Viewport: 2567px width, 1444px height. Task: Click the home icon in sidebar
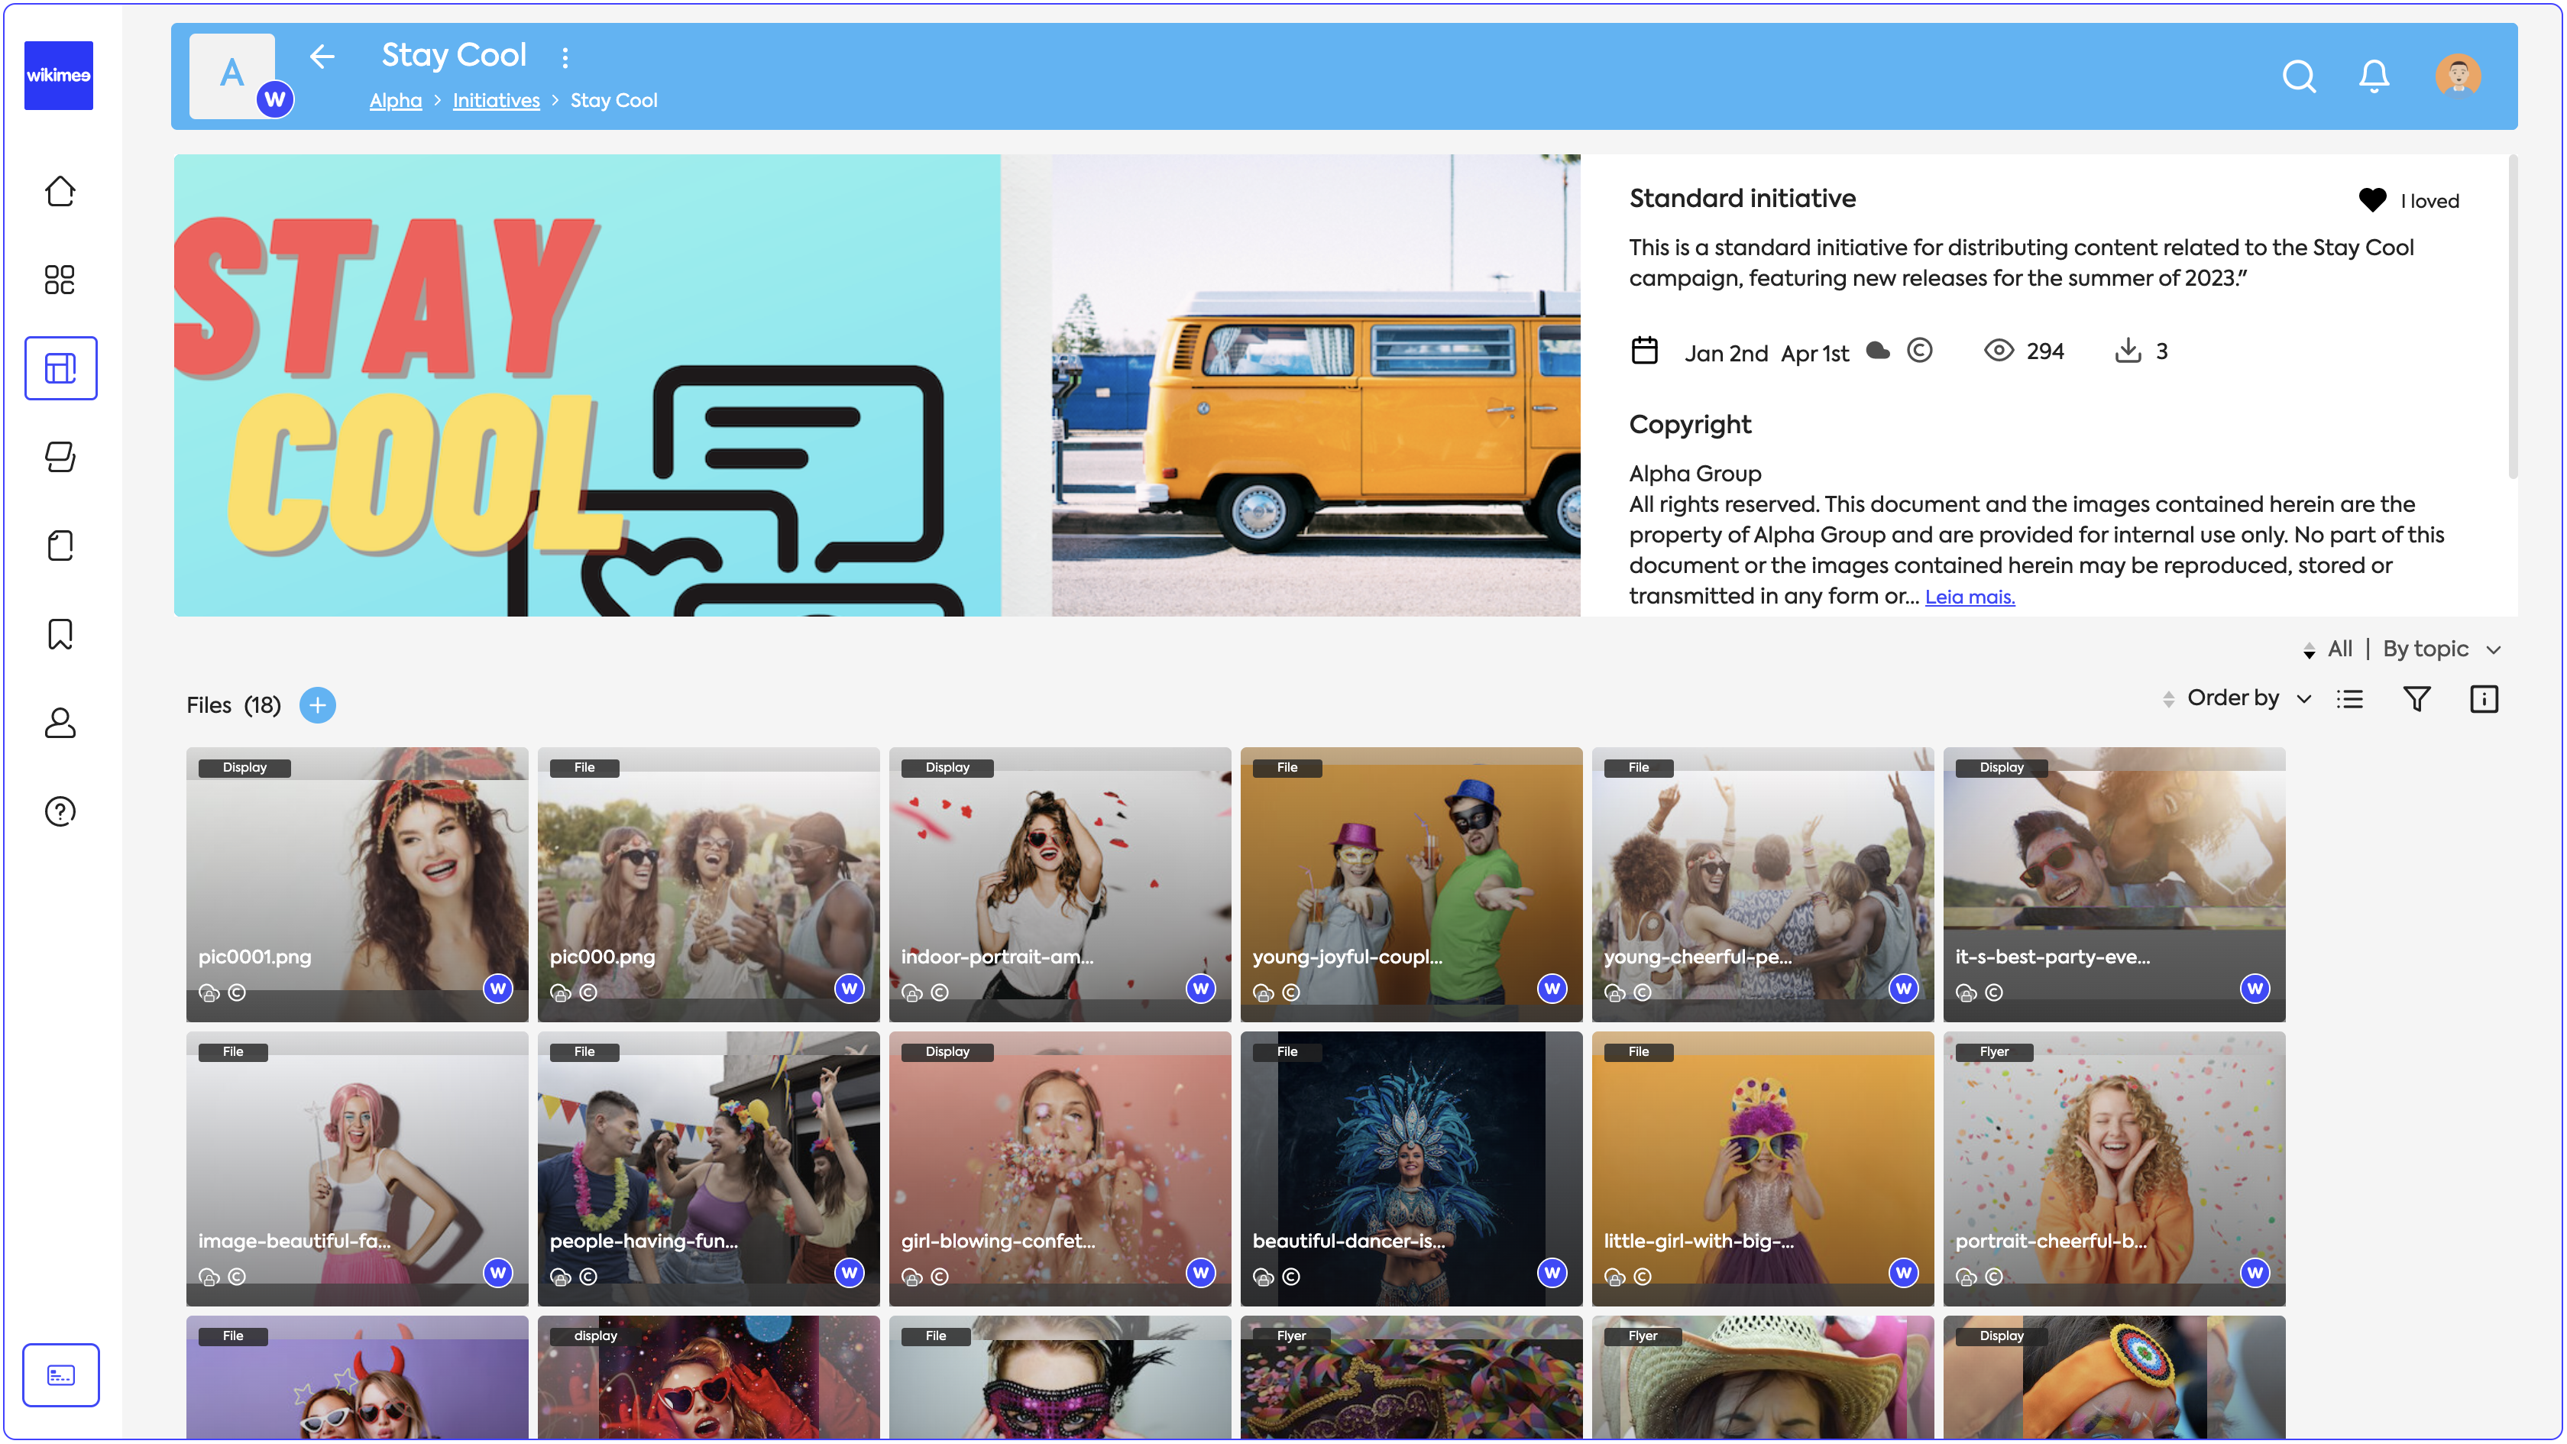[60, 191]
